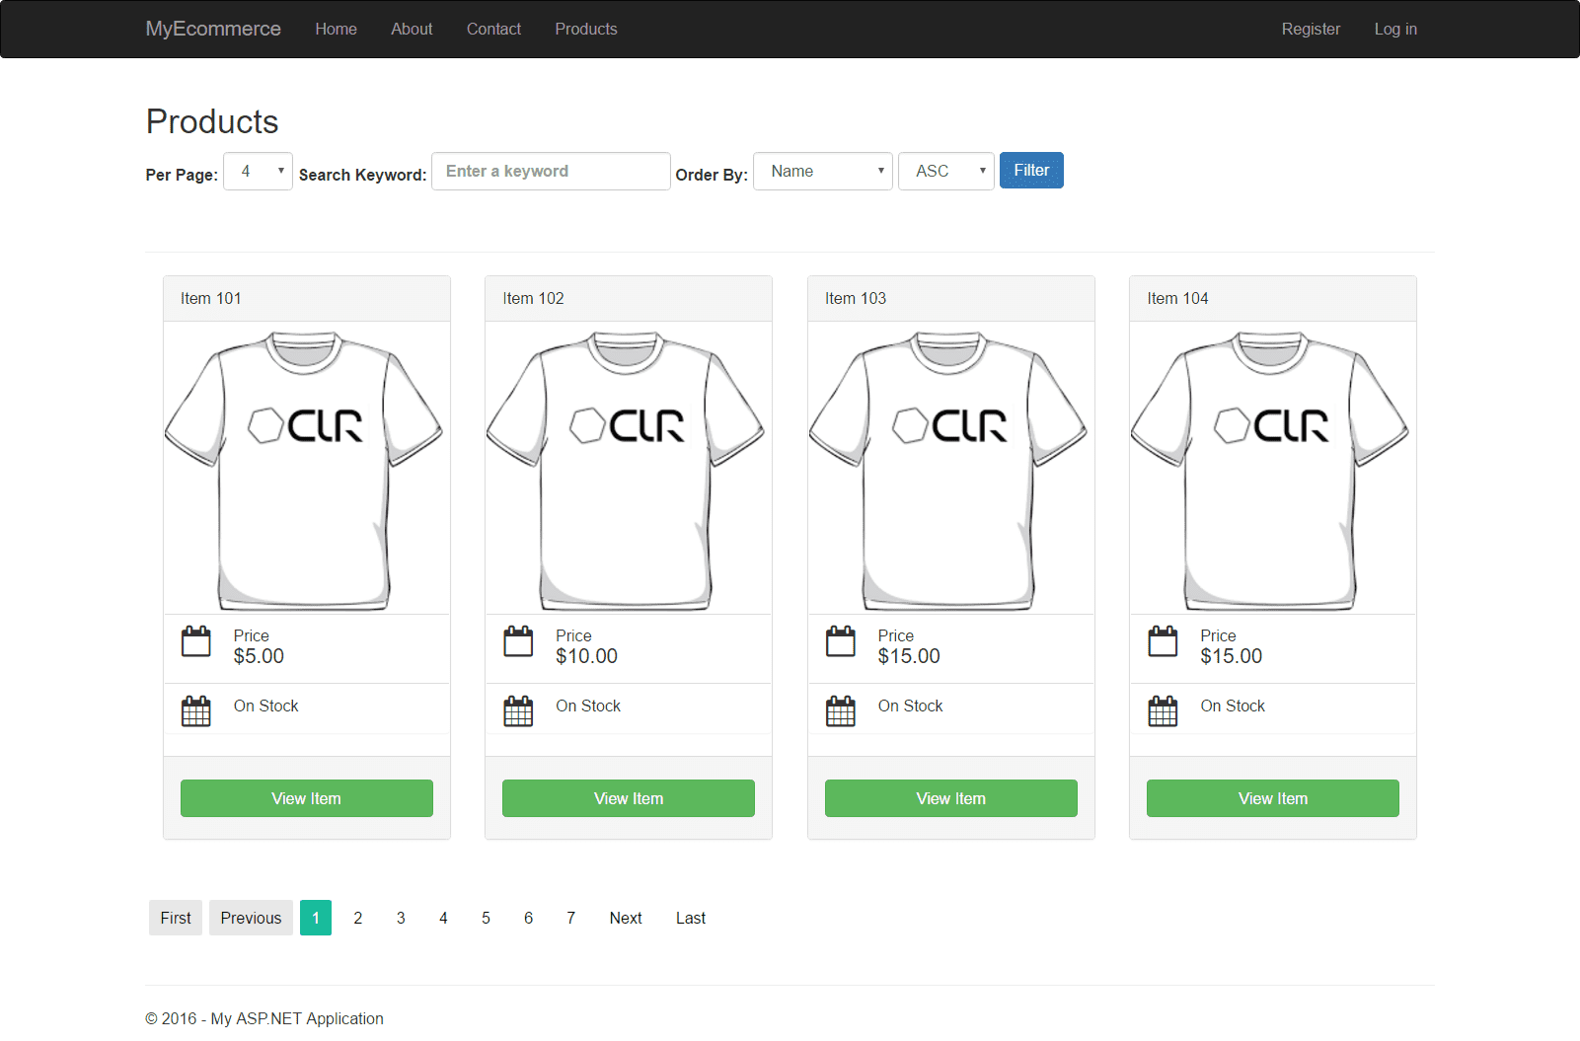The image size is (1580, 1041).
Task: Open Products in the navbar
Action: 586,29
